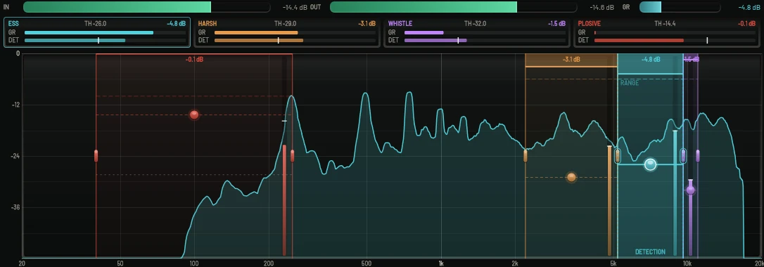Select the PLOSIVE band panel label
The image size is (764, 267).
click(589, 23)
